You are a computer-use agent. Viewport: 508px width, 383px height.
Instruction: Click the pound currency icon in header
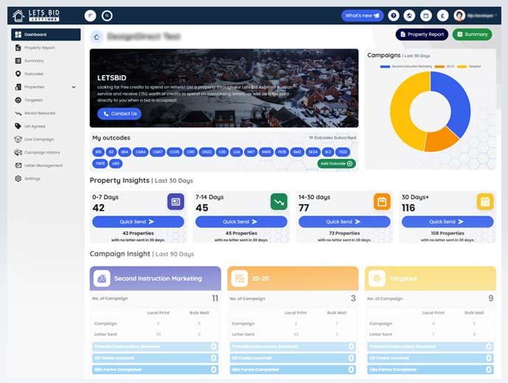[442, 15]
